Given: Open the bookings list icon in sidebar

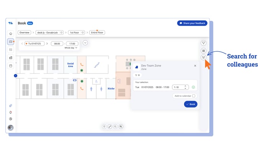Looking at the screenshot, I should [11, 50].
